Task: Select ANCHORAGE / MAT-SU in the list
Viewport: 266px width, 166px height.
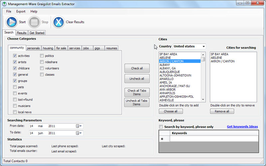Action: click(x=180, y=86)
